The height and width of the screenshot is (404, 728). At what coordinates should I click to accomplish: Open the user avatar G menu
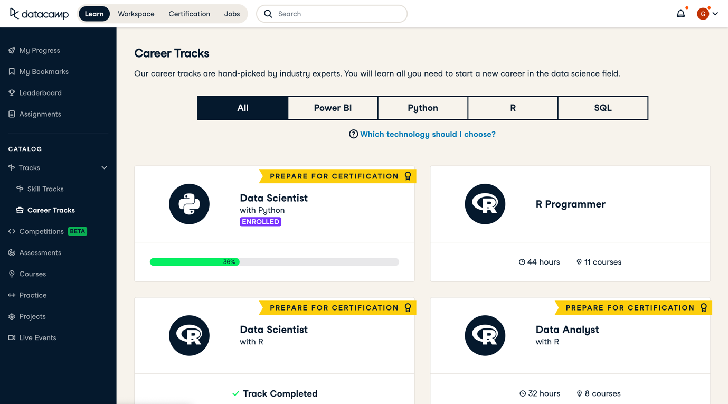click(x=703, y=14)
